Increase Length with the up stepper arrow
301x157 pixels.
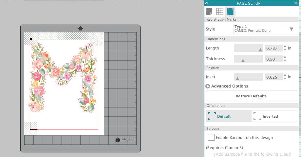(x=285, y=46)
